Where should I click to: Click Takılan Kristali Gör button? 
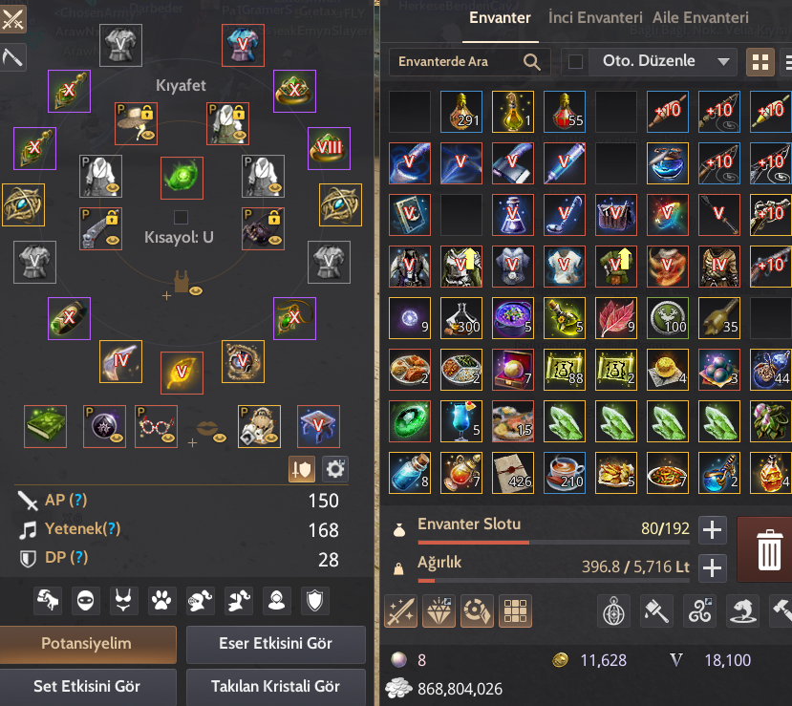coord(276,686)
